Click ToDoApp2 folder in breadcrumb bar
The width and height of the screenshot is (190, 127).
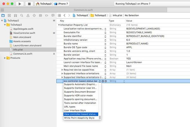pos(98,15)
